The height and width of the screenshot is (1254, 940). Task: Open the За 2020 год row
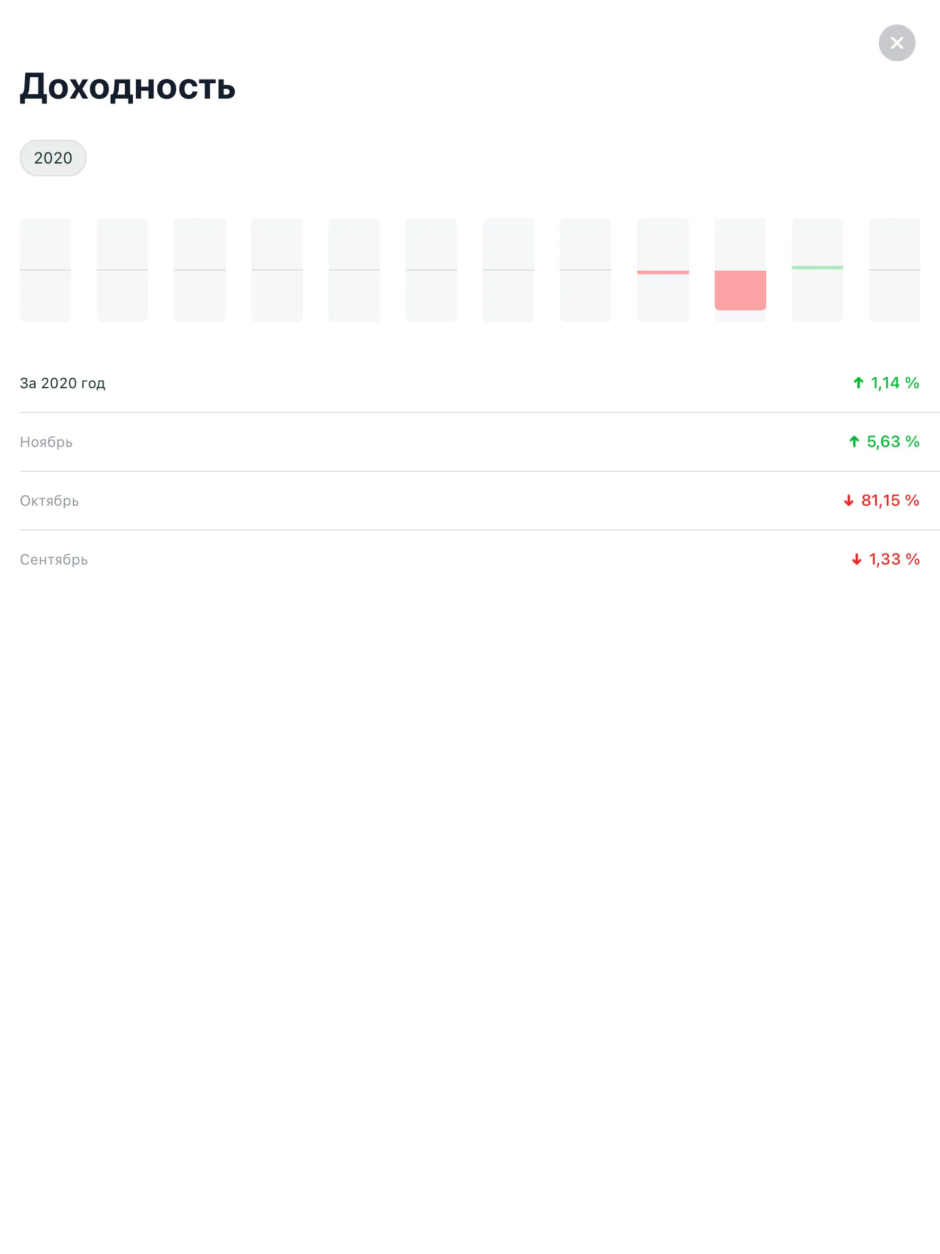[x=470, y=383]
